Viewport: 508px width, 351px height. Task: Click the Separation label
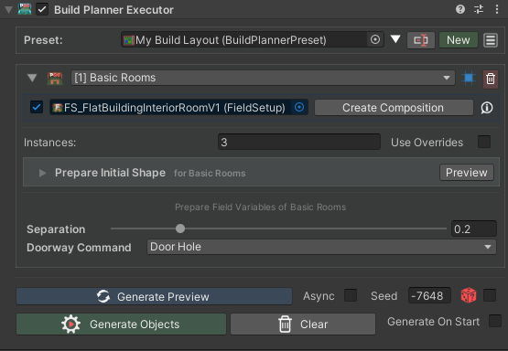[56, 229]
